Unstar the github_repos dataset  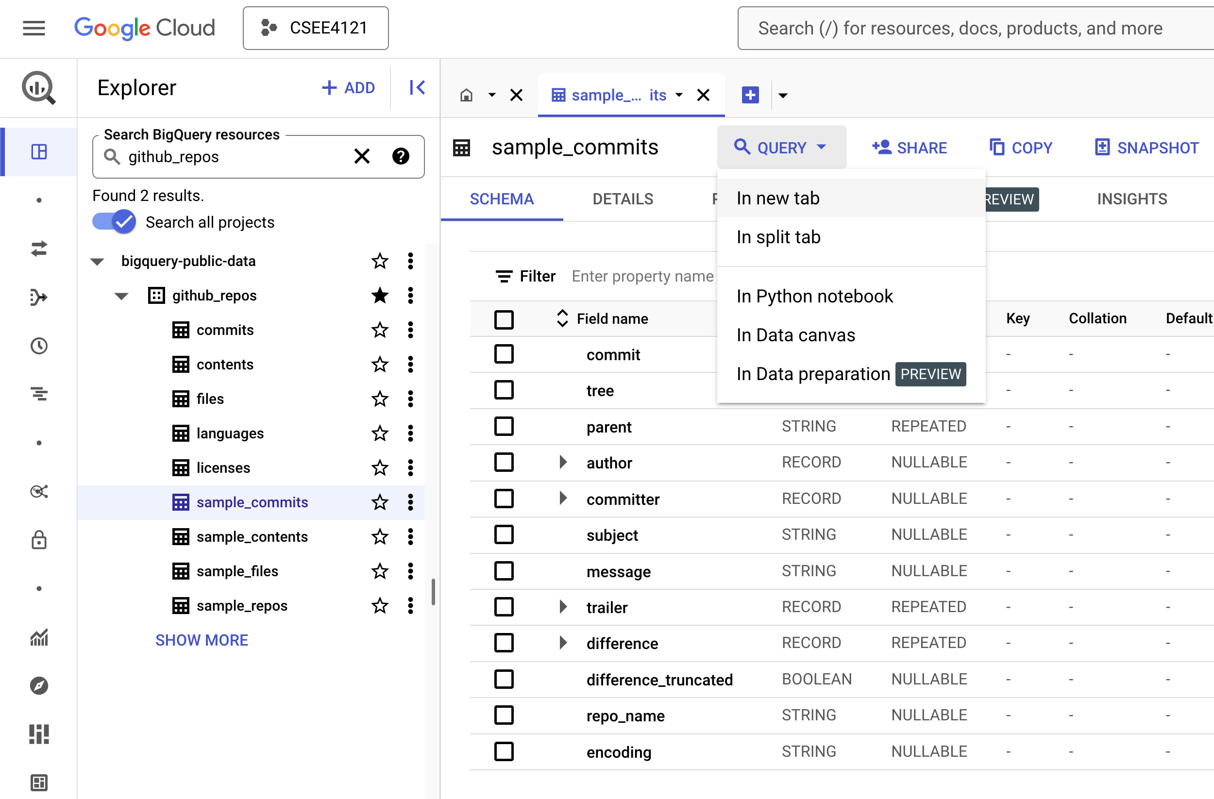[380, 296]
